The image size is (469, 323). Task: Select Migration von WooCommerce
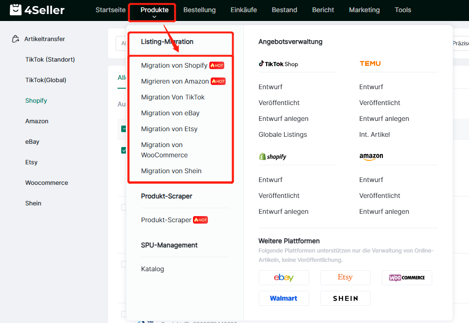point(164,150)
